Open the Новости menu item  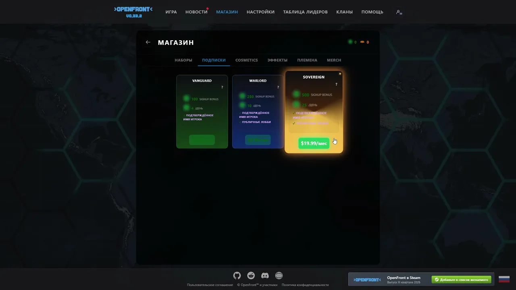196,12
